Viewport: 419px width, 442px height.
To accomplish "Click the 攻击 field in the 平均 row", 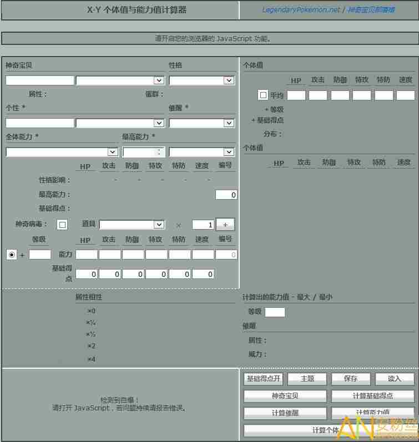I will point(318,95).
